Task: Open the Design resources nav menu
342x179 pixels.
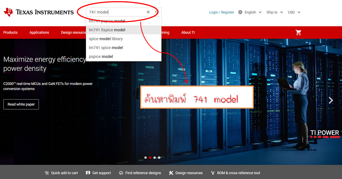Action: [74, 32]
